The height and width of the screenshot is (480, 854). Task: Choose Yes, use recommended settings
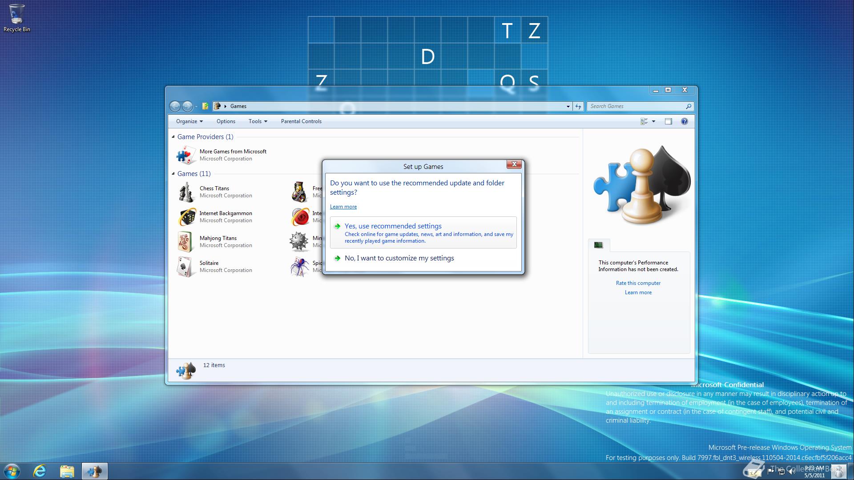[423, 232]
